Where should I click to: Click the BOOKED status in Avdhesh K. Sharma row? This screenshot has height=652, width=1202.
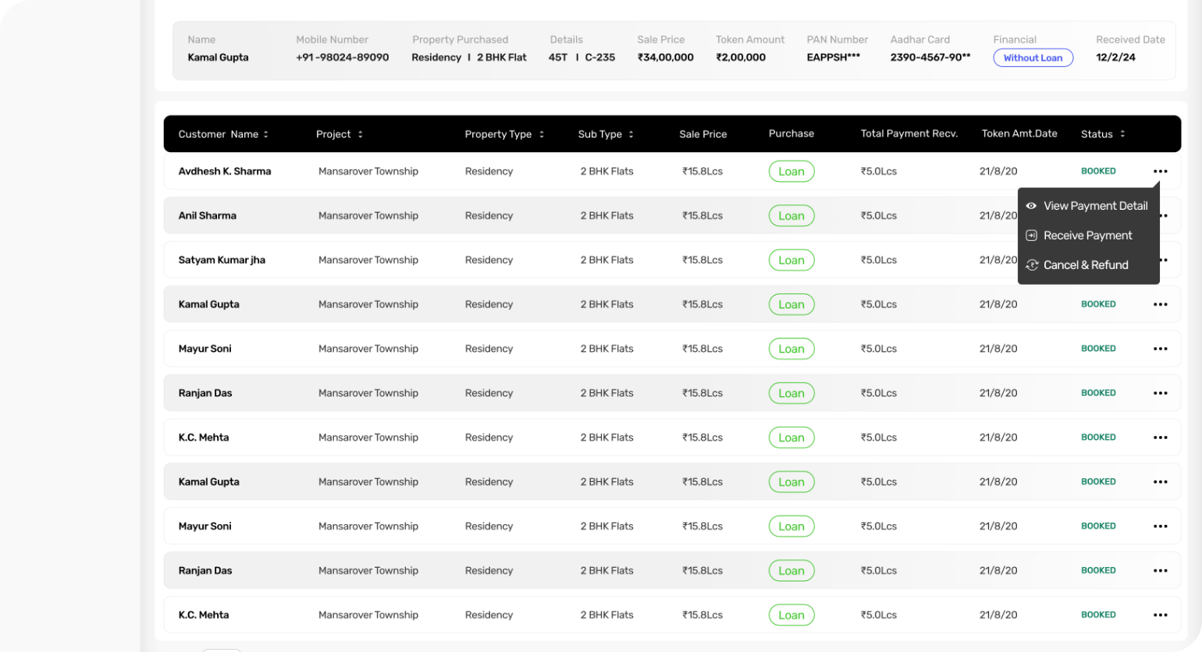pyautogui.click(x=1098, y=172)
